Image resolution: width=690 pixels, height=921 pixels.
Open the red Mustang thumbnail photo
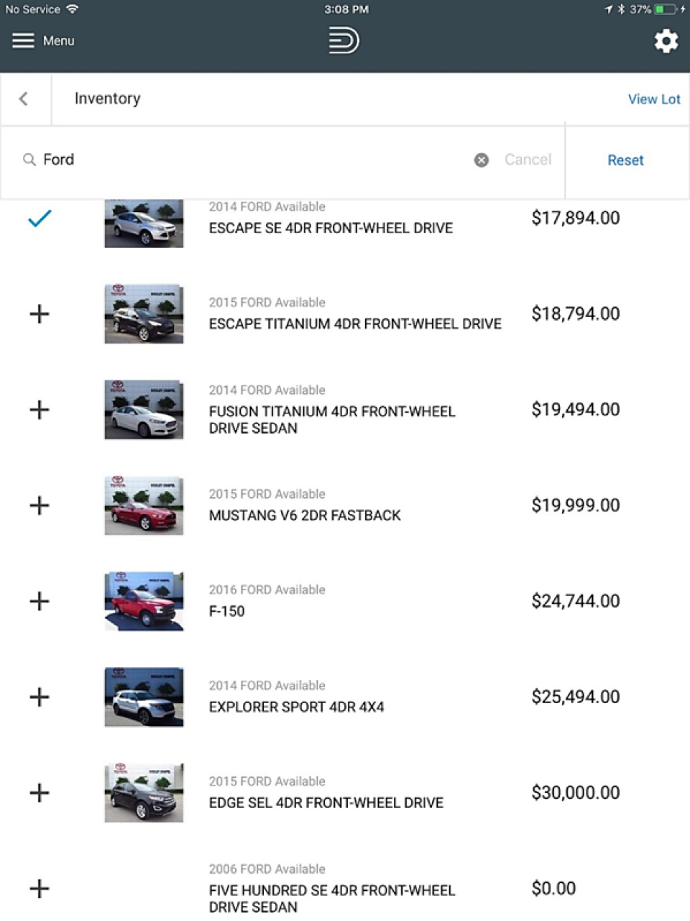[144, 505]
